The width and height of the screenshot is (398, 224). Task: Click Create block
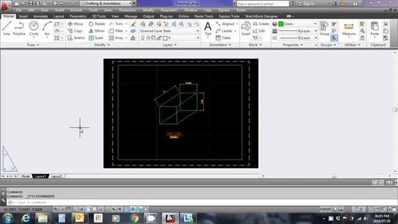tap(261, 24)
